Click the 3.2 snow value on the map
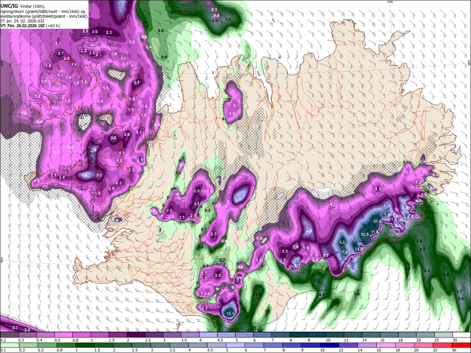 click(x=113, y=138)
